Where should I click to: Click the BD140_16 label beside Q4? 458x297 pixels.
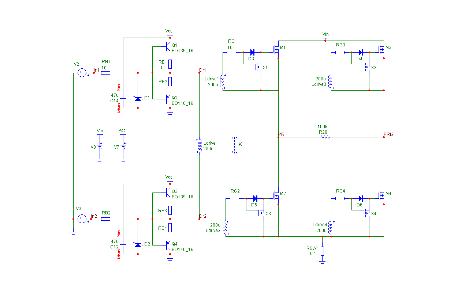[182, 250]
